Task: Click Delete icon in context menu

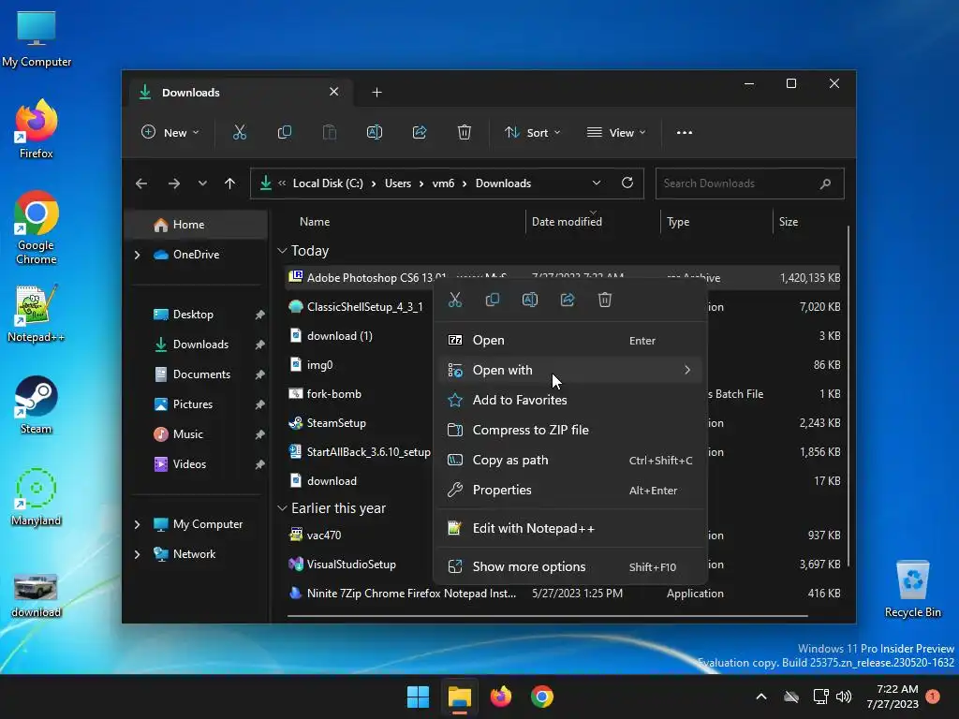Action: pyautogui.click(x=605, y=300)
